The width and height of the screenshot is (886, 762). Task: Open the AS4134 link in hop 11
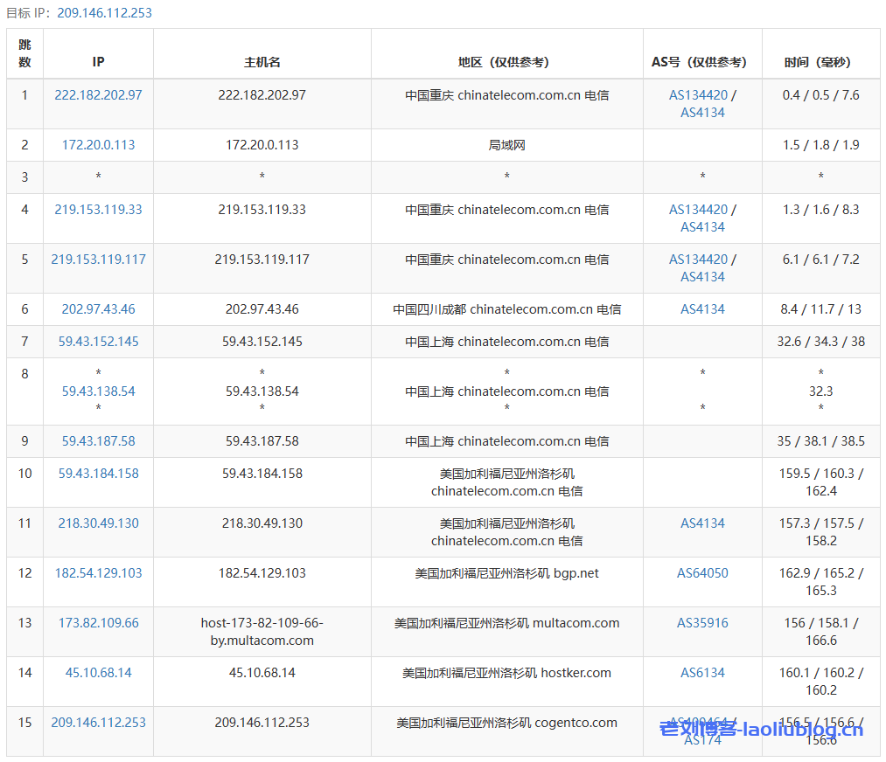[x=702, y=523]
